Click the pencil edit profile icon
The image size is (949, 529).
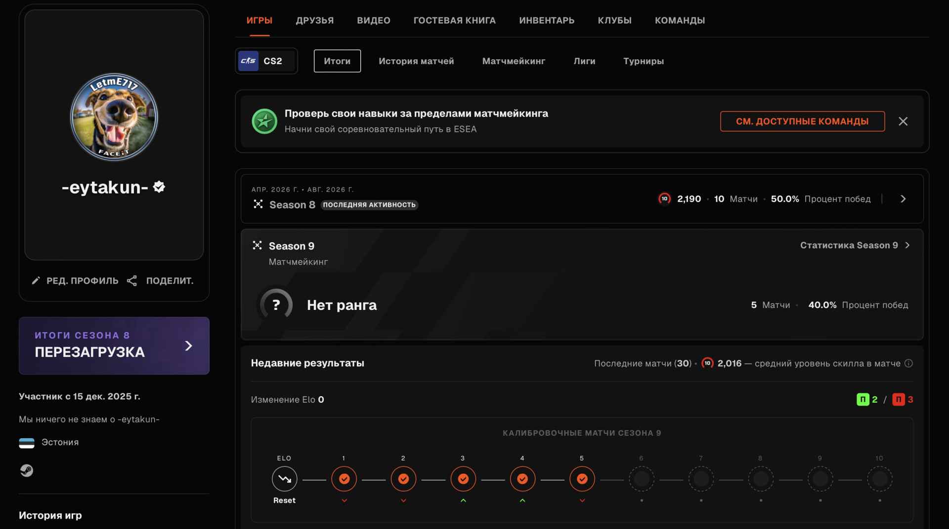(x=36, y=281)
